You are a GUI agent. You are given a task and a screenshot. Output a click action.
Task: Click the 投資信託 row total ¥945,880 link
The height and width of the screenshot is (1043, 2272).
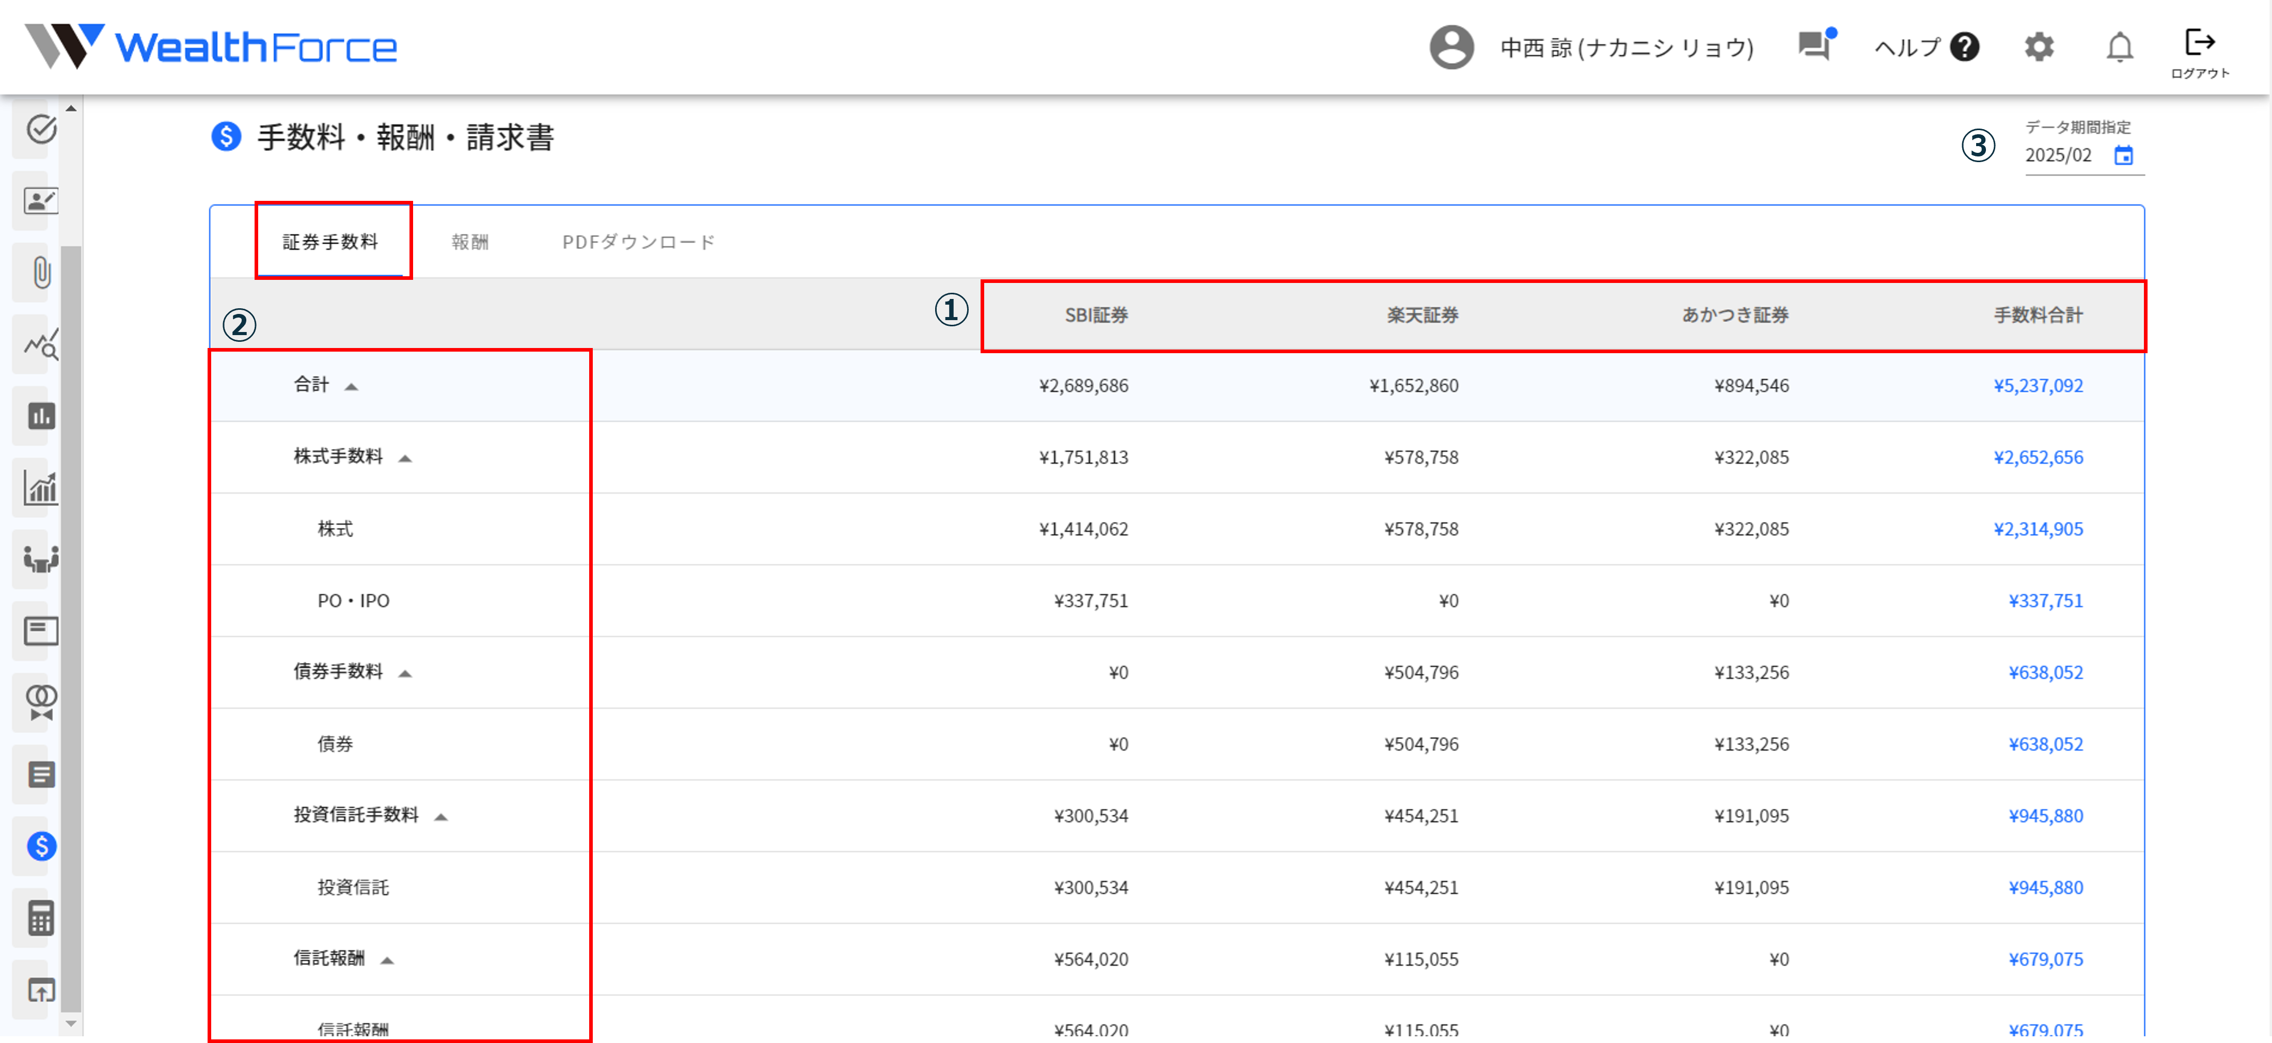coord(2045,888)
